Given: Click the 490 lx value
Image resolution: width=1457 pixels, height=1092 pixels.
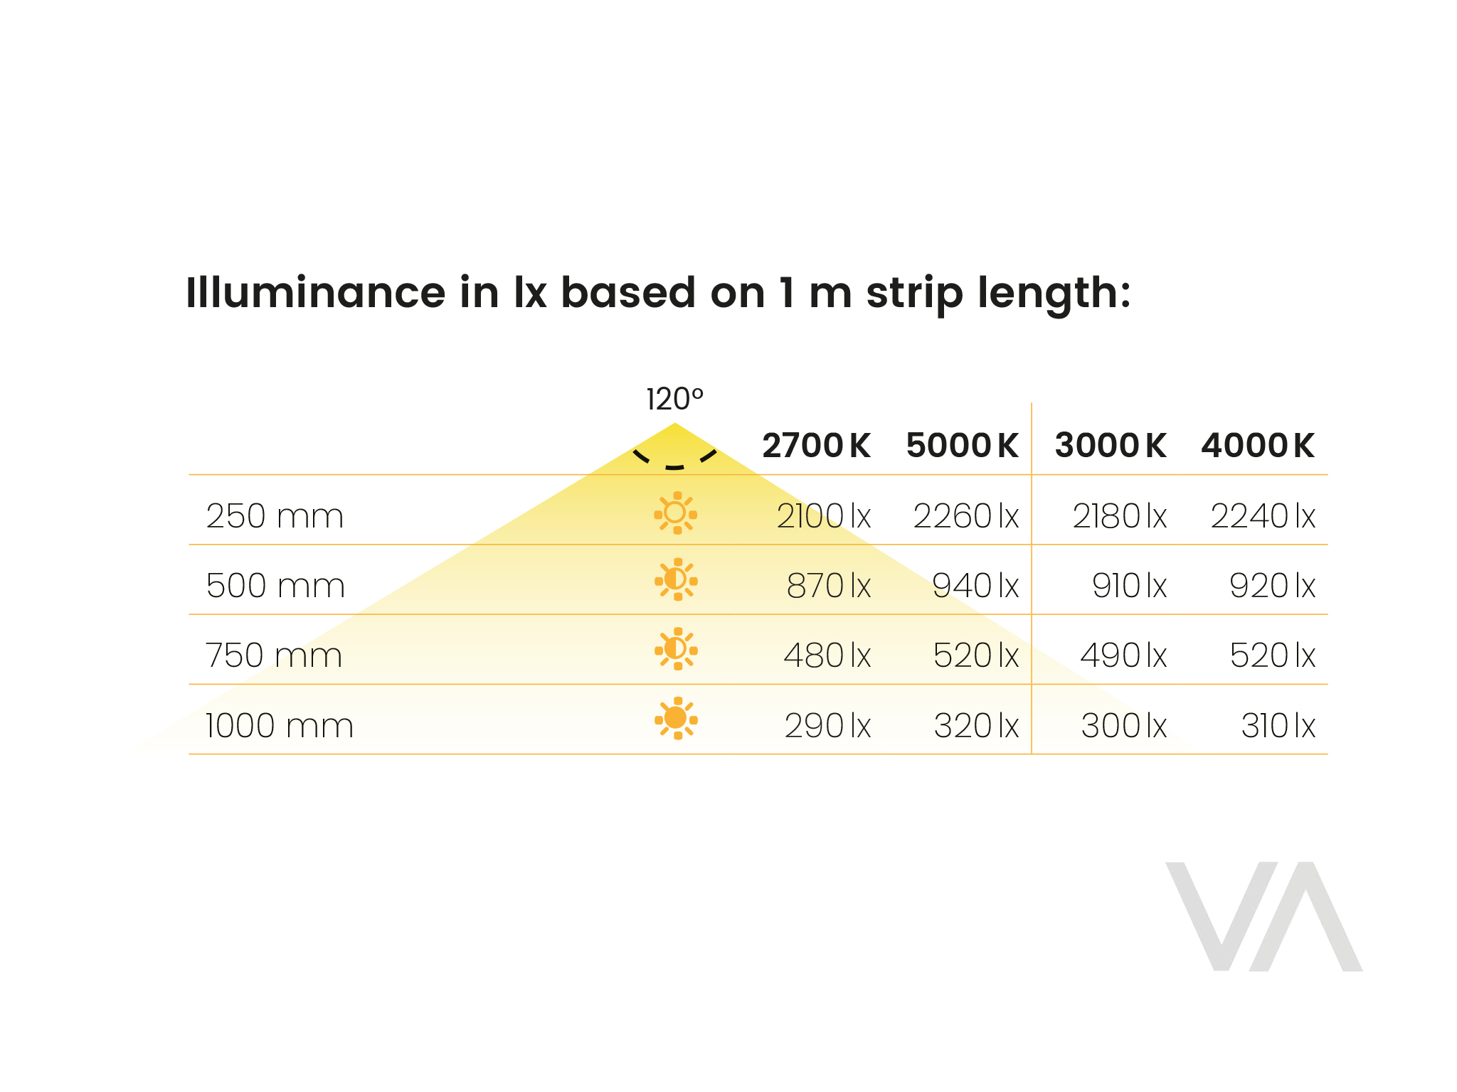Looking at the screenshot, I should click(1123, 655).
